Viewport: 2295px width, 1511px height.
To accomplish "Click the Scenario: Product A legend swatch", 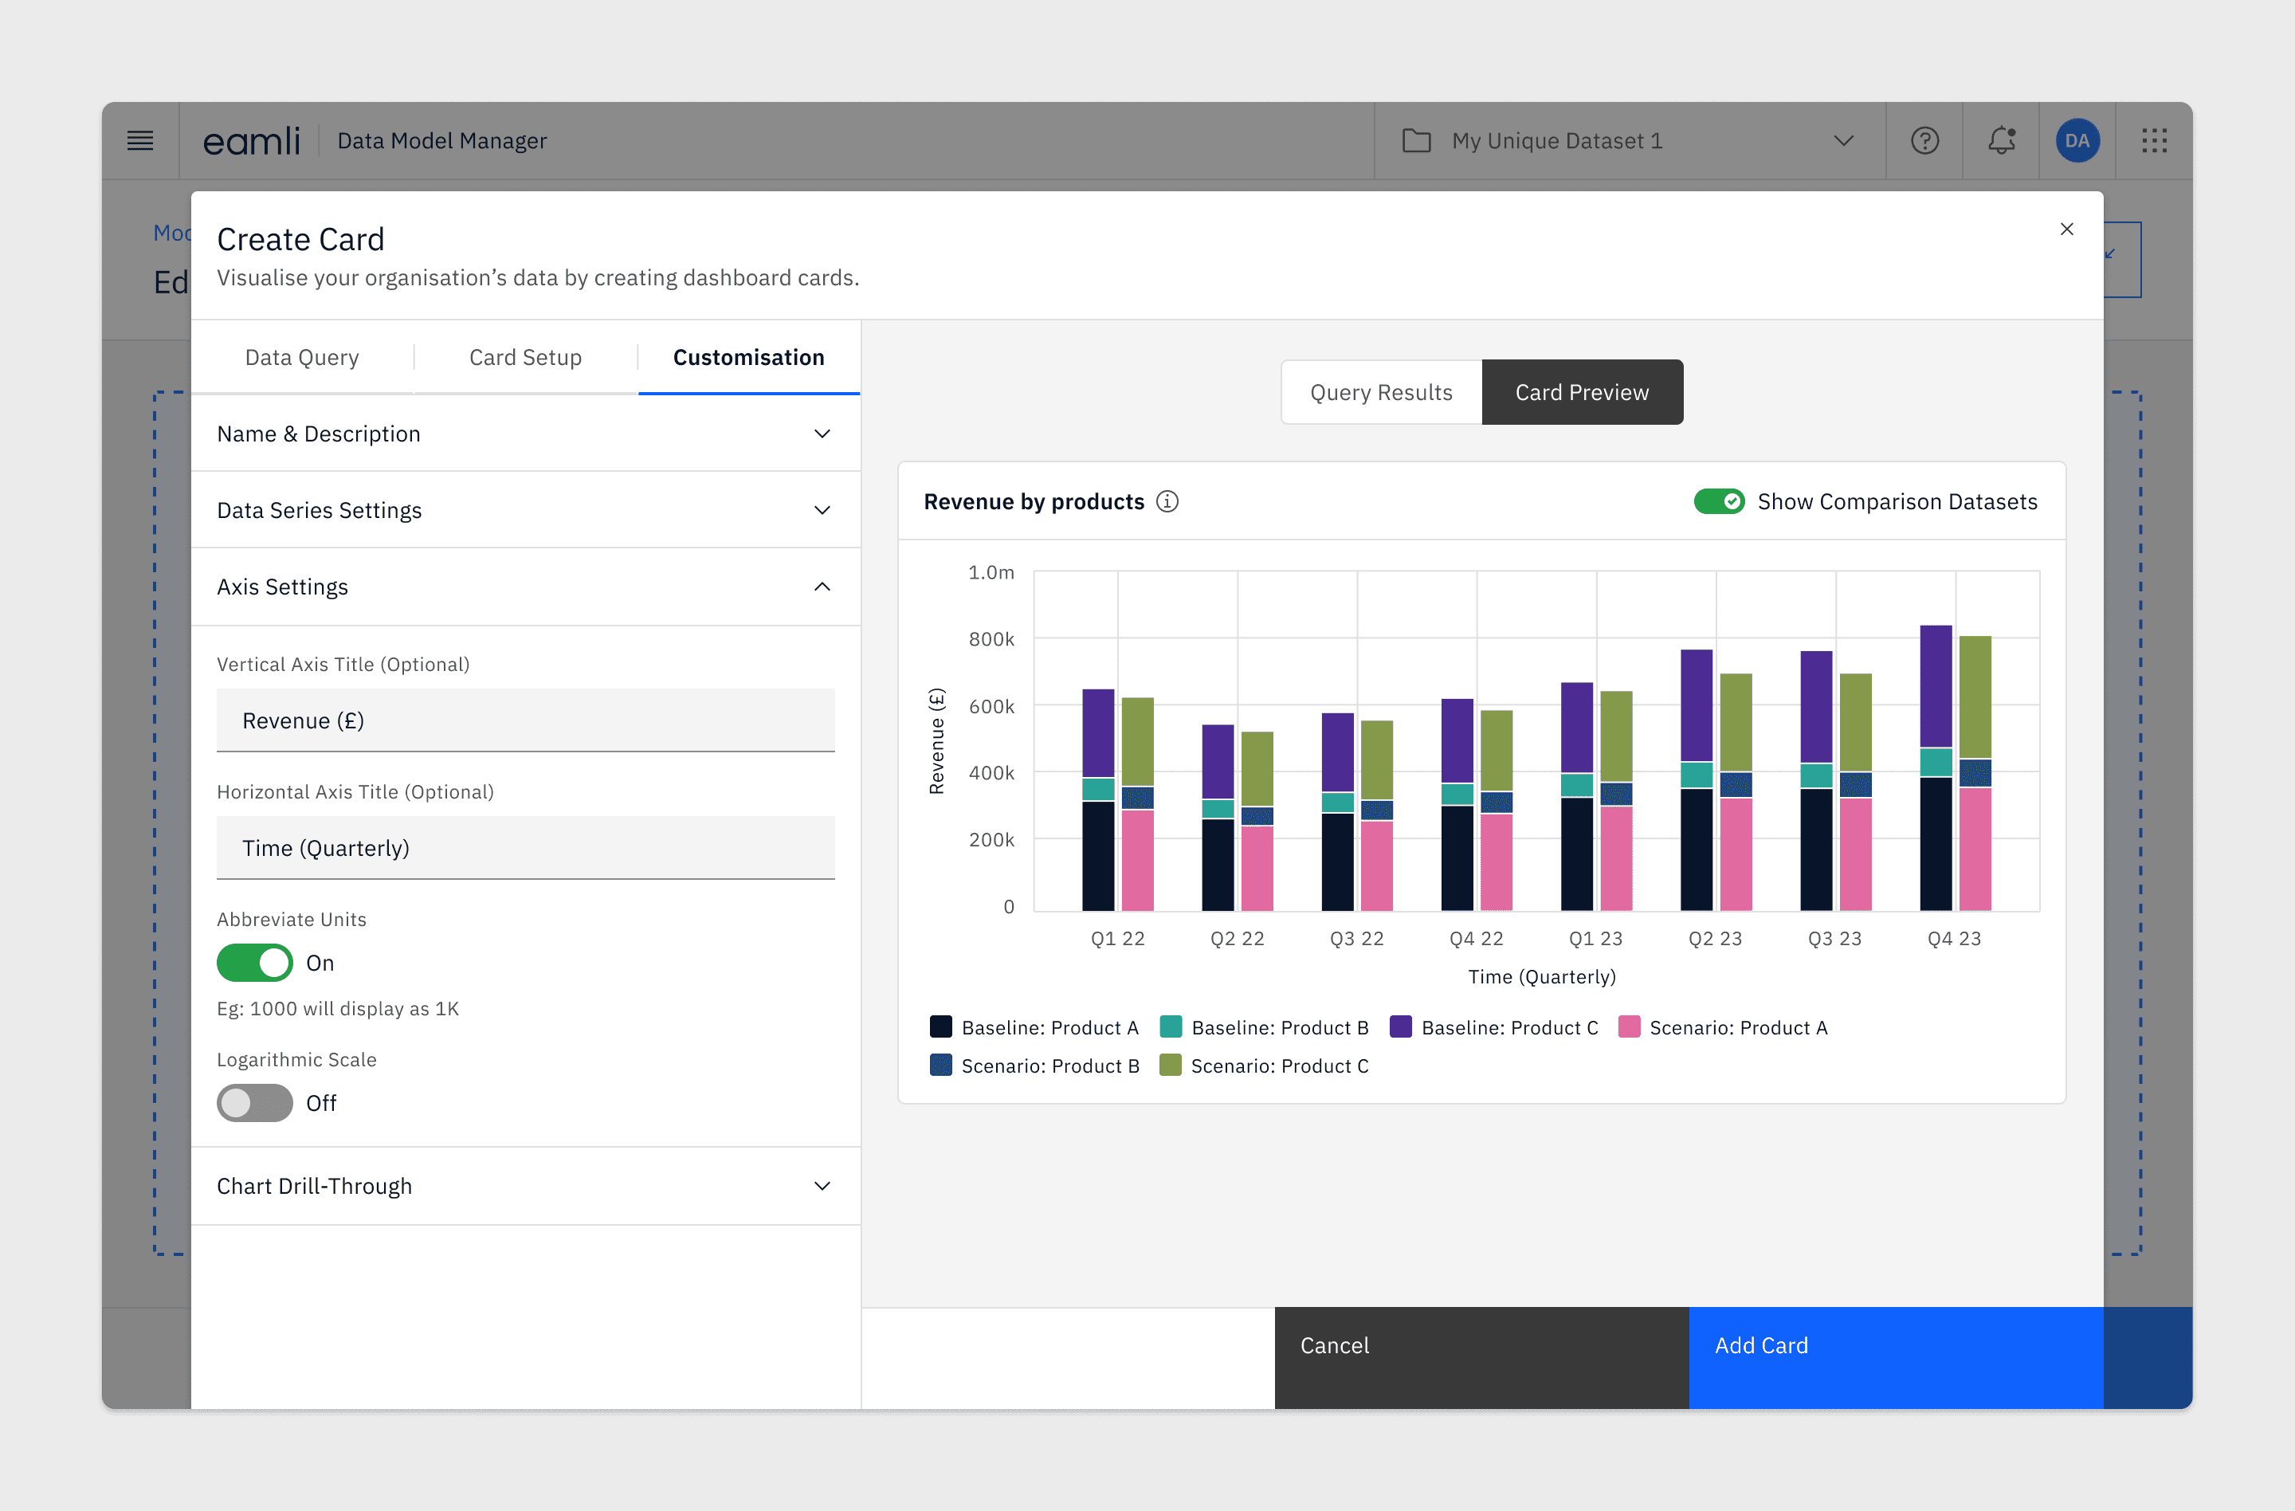I will coord(1629,1027).
